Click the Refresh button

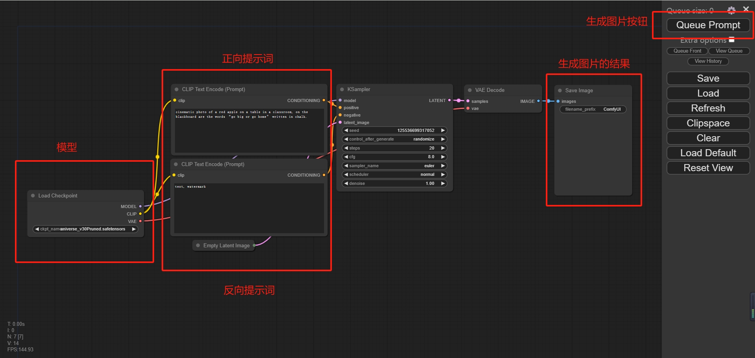708,108
